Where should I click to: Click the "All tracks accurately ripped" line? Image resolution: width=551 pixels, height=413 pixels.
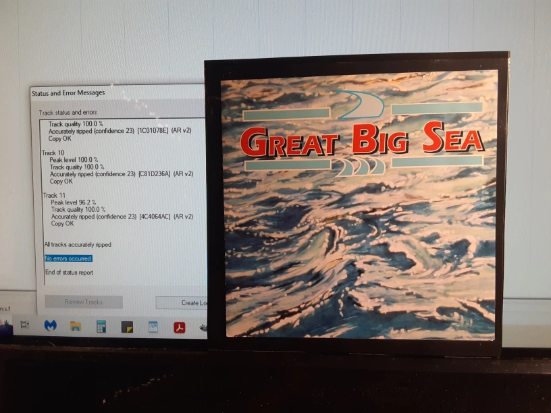78,244
